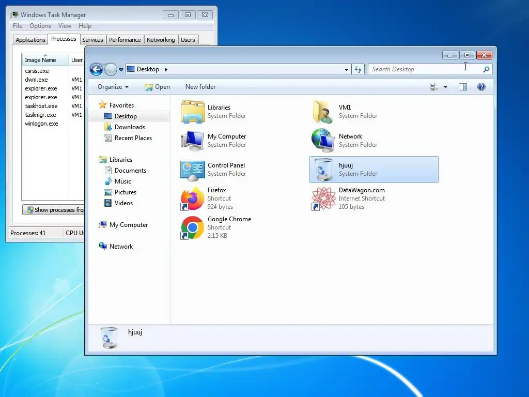Select taskmgr.exe in the process list

(40, 115)
